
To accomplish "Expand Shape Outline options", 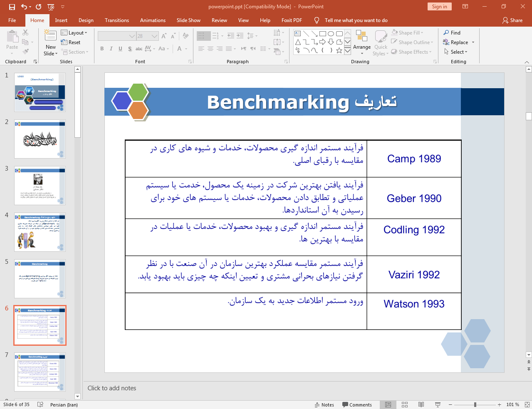I will tap(412, 42).
